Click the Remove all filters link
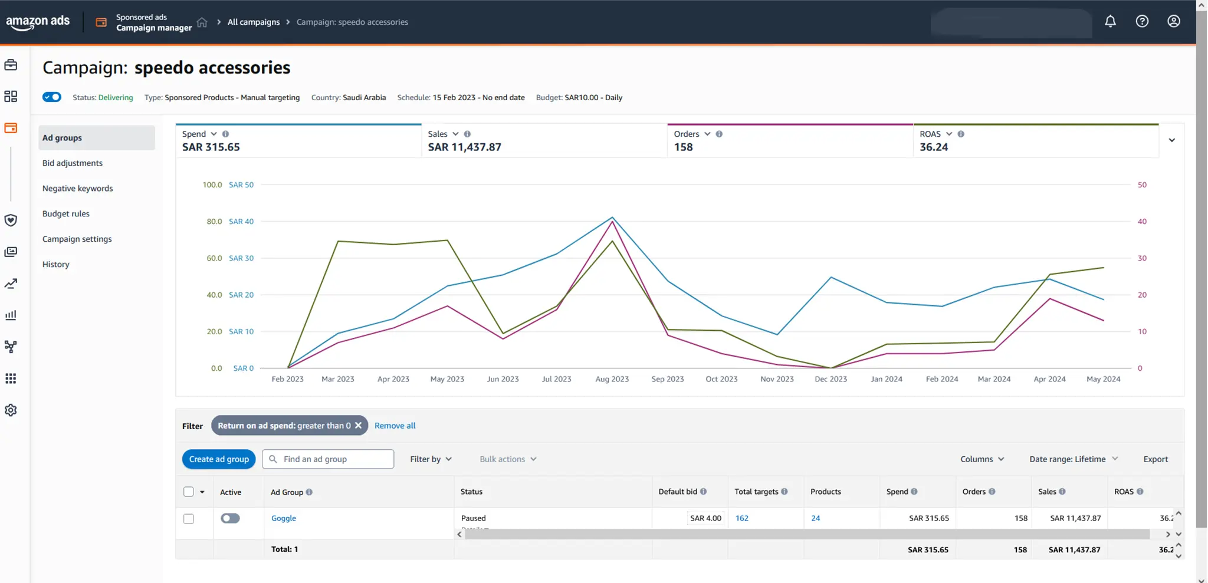Viewport: 1208px width, 583px height. tap(395, 426)
